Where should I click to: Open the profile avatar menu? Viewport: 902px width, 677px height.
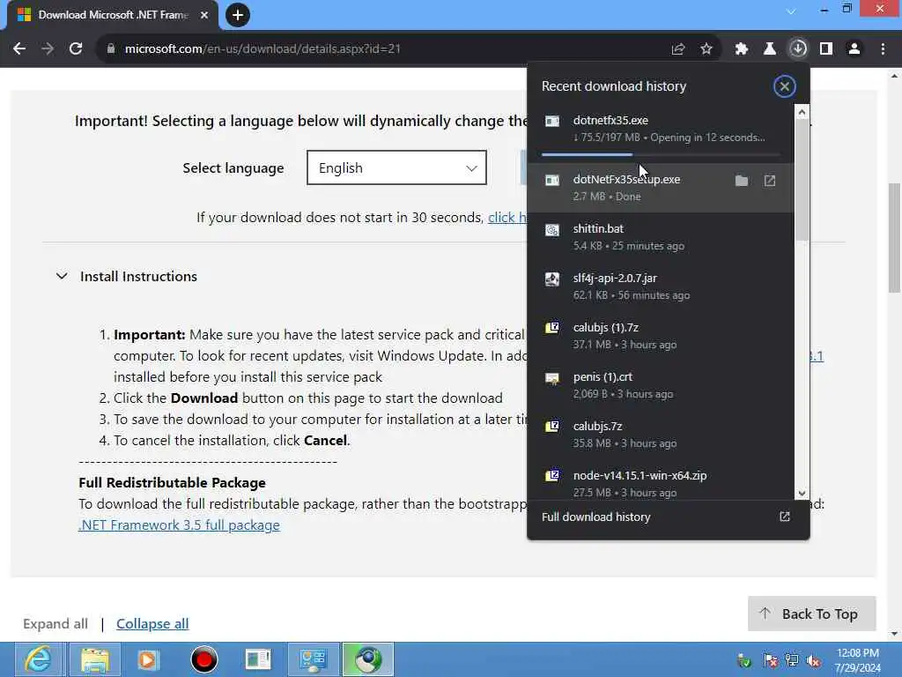854,49
